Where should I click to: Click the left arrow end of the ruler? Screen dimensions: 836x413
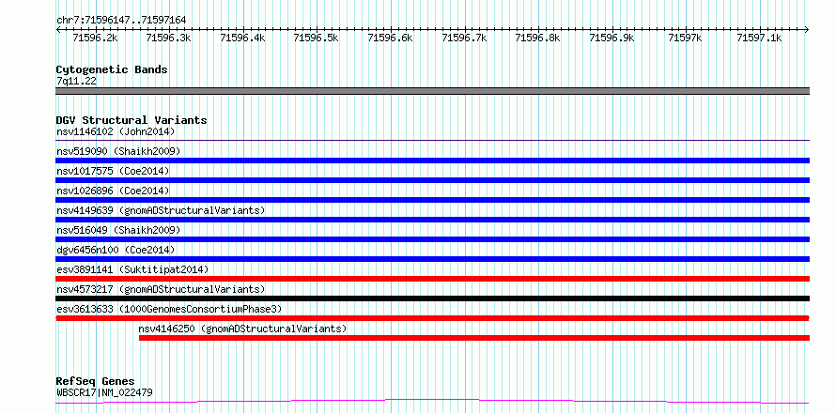pyautogui.click(x=58, y=30)
